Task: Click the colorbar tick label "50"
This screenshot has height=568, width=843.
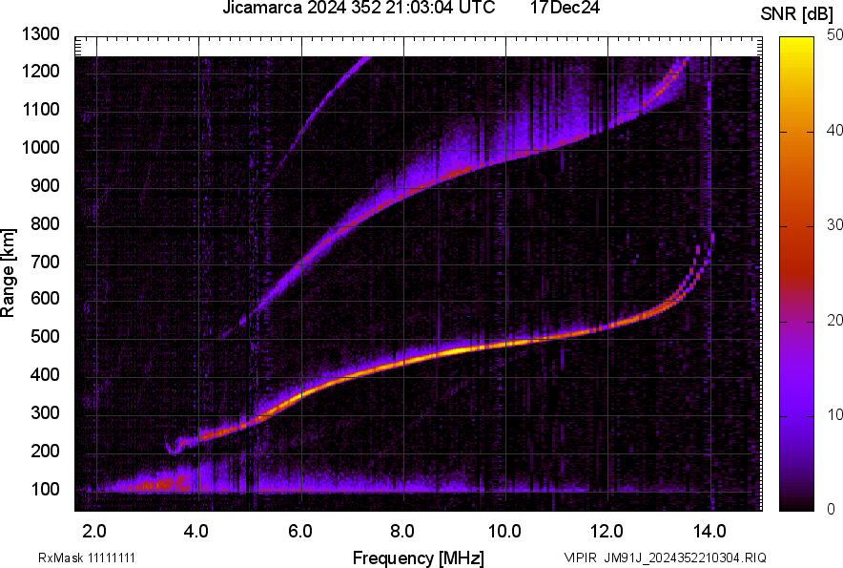Action: pyautogui.click(x=835, y=35)
